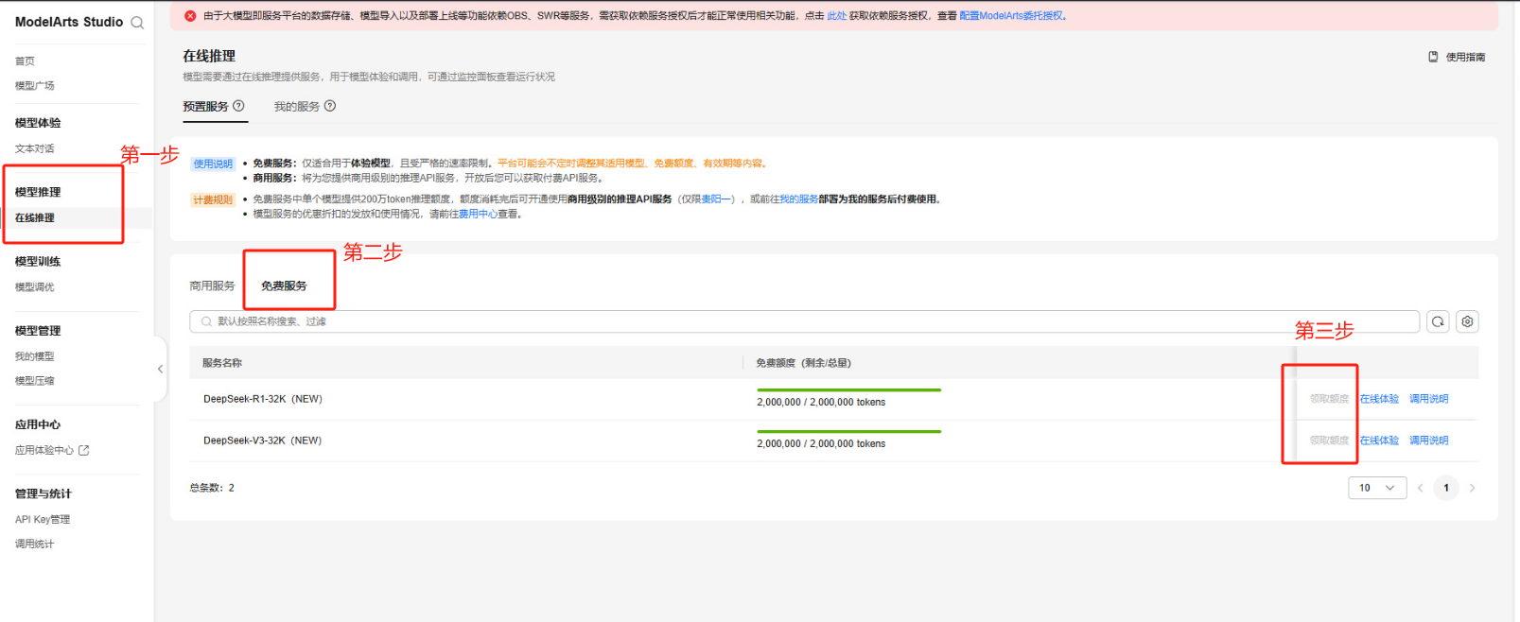The width and height of the screenshot is (1520, 622).
Task: Click the 服务名称 column header
Action: pos(222,363)
